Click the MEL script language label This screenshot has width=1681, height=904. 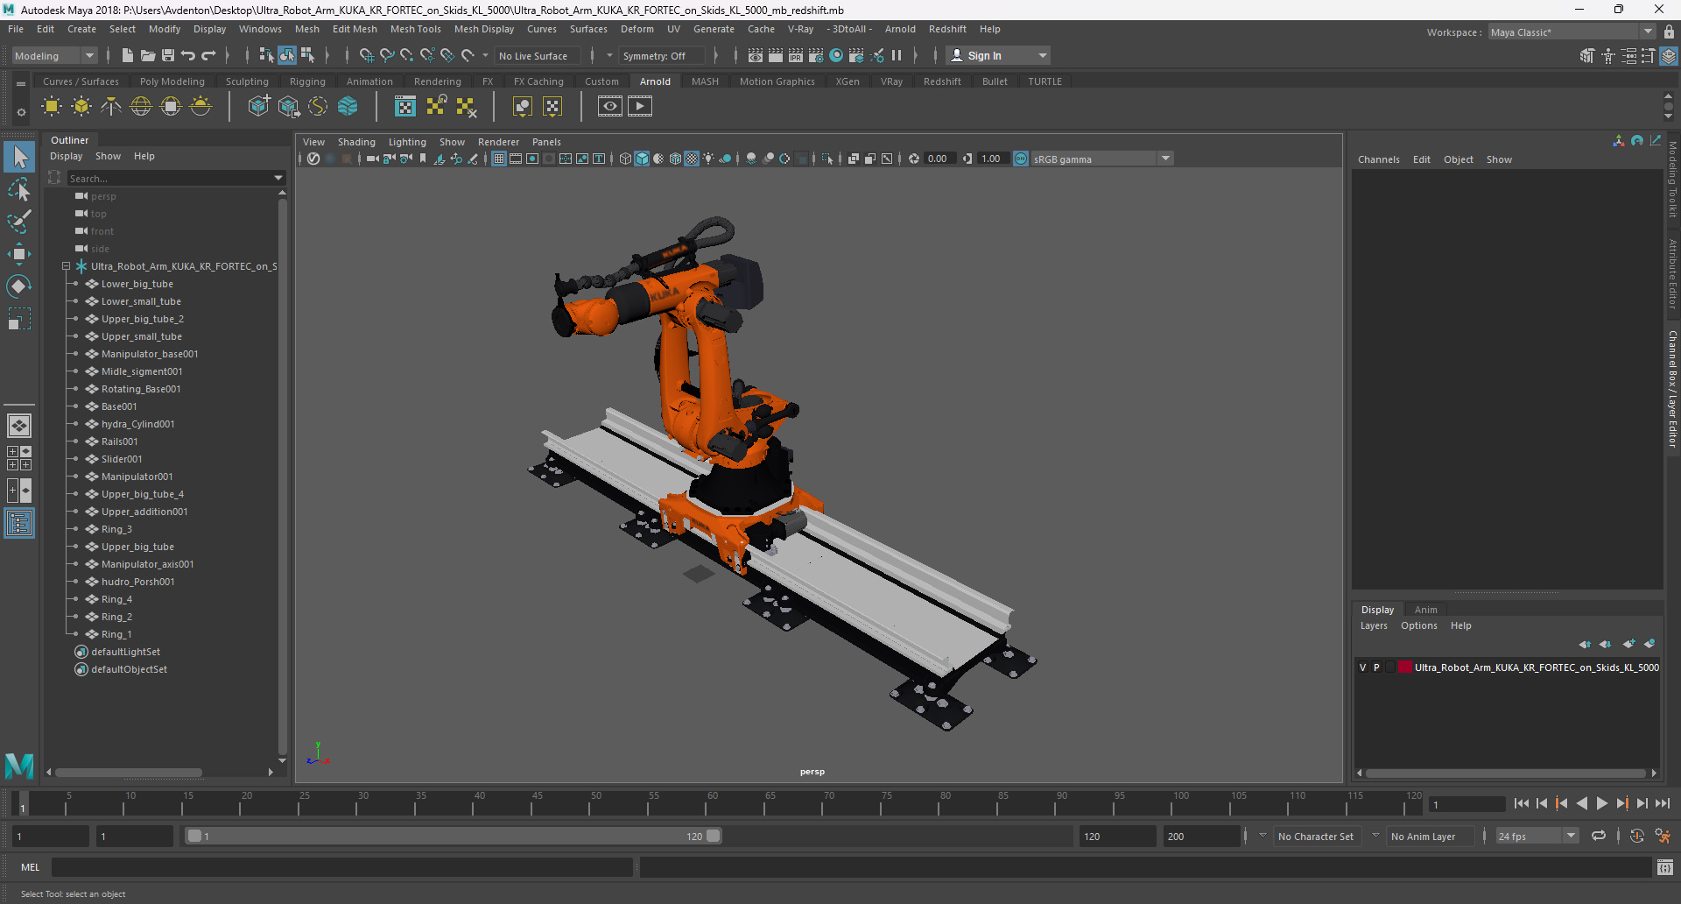tap(31, 867)
